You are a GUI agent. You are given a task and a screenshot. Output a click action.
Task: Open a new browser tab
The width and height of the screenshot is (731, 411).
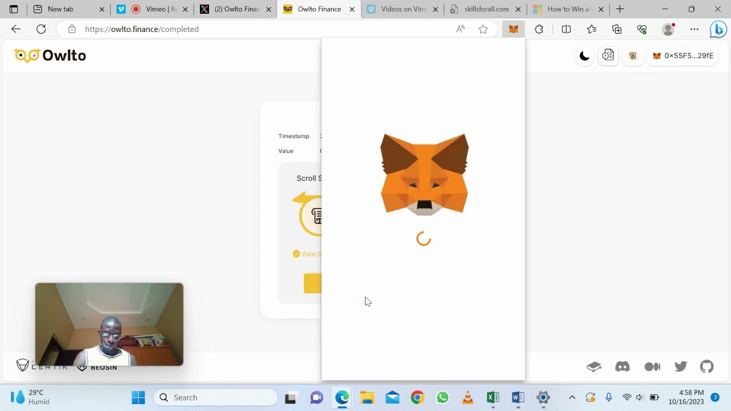(620, 9)
